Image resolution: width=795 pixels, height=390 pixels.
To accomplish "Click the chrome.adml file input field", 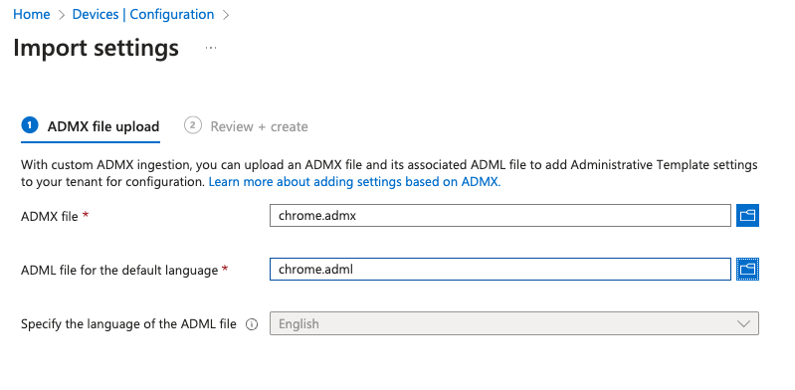I will (499, 269).
